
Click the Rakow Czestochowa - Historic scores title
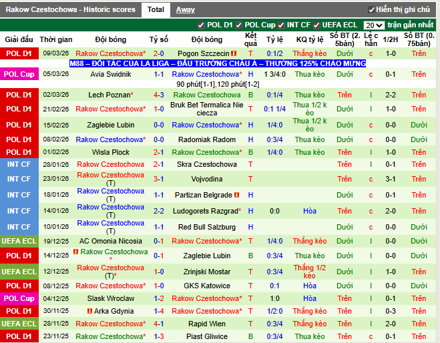tap(70, 9)
